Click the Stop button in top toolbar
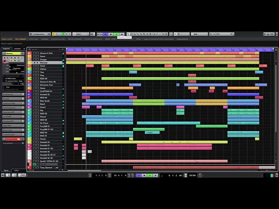 [111, 34]
